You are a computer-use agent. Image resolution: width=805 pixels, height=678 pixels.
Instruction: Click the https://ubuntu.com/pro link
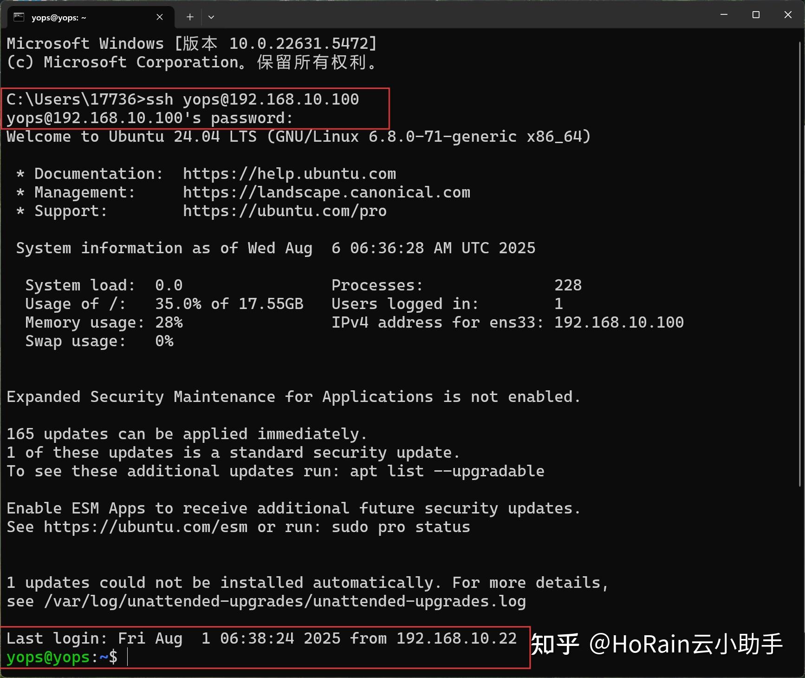click(285, 211)
